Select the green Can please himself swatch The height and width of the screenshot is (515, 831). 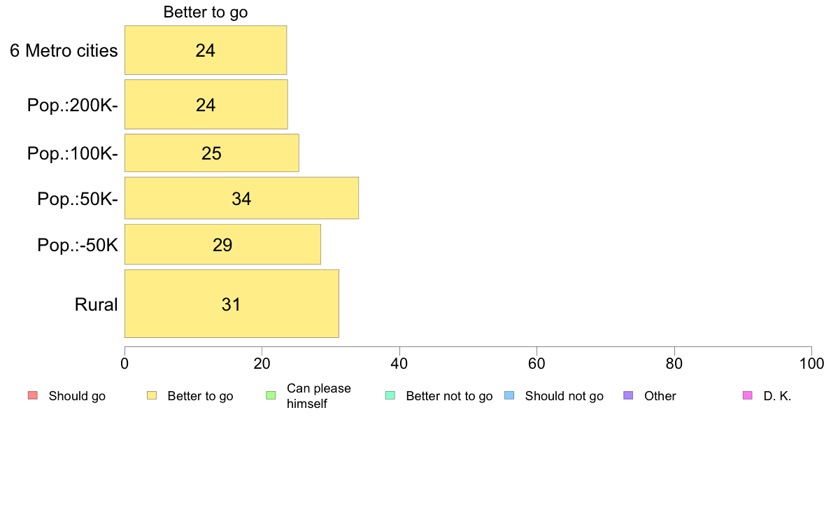271,395
